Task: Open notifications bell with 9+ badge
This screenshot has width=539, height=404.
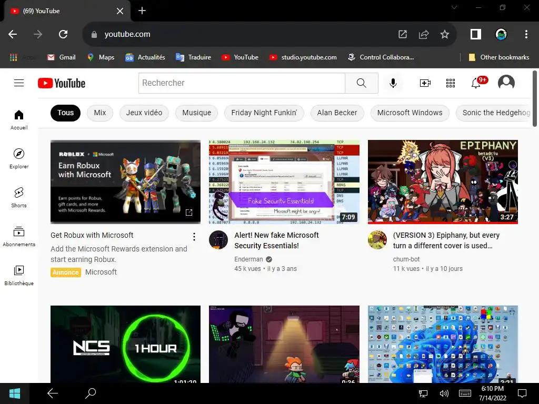Action: click(478, 82)
